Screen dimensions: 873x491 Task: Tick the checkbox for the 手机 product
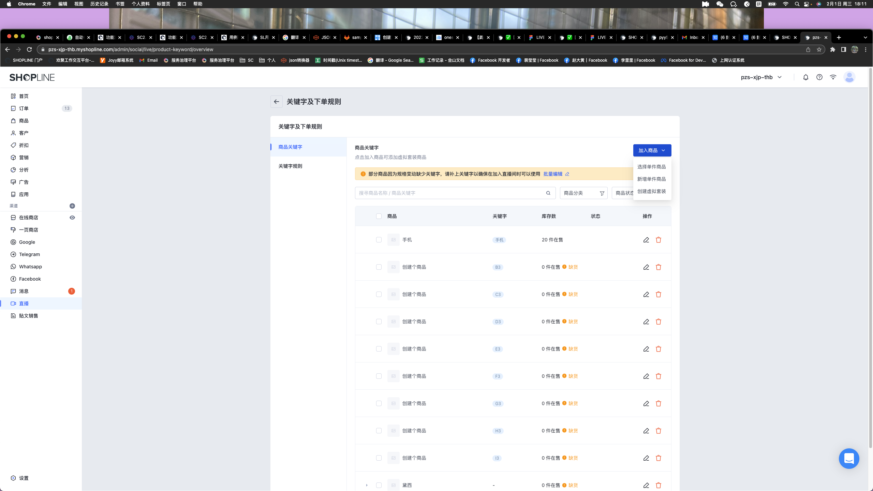[379, 240]
